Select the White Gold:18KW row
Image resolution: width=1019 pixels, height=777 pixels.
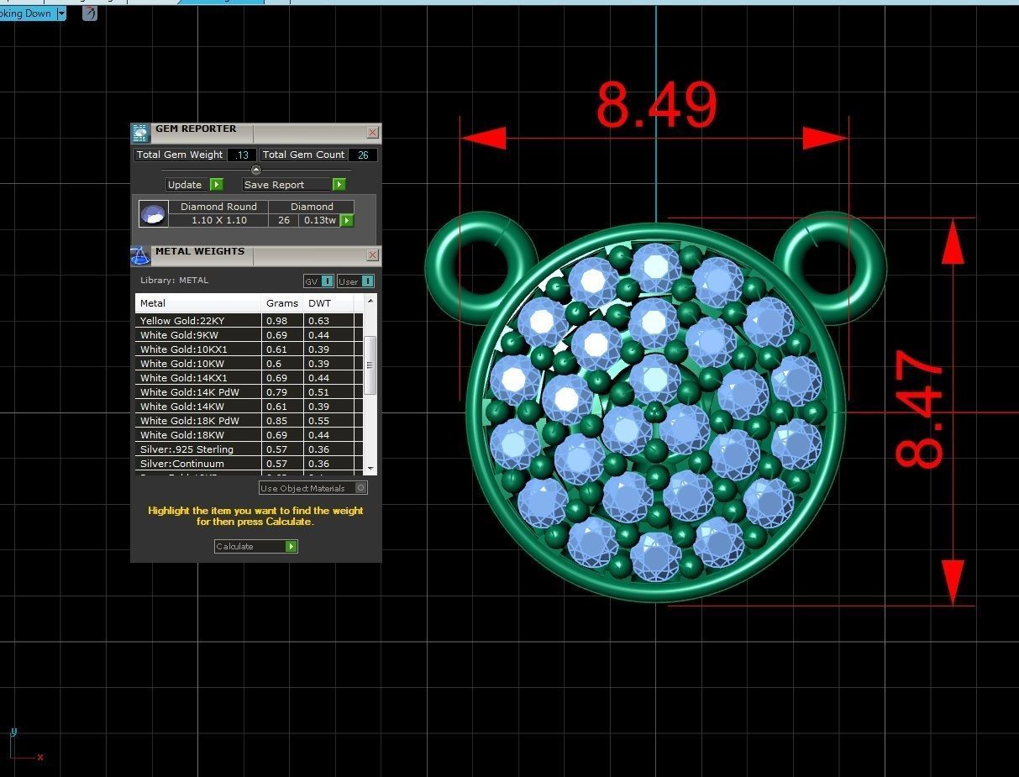coord(249,435)
